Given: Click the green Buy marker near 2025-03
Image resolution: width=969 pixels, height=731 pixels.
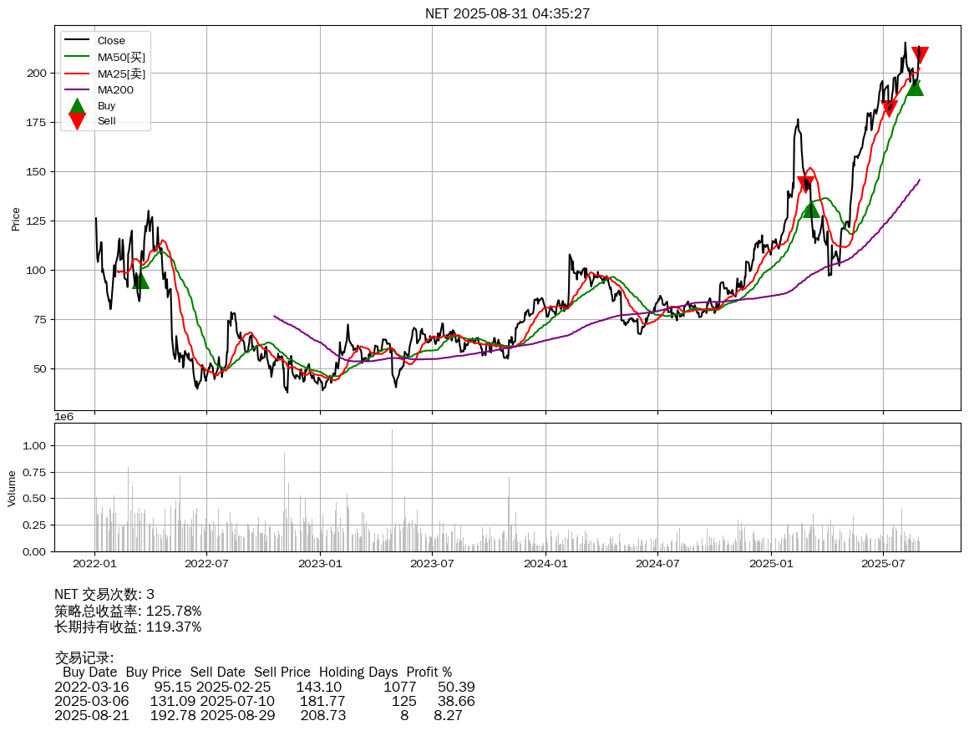Looking at the screenshot, I should 810,209.
